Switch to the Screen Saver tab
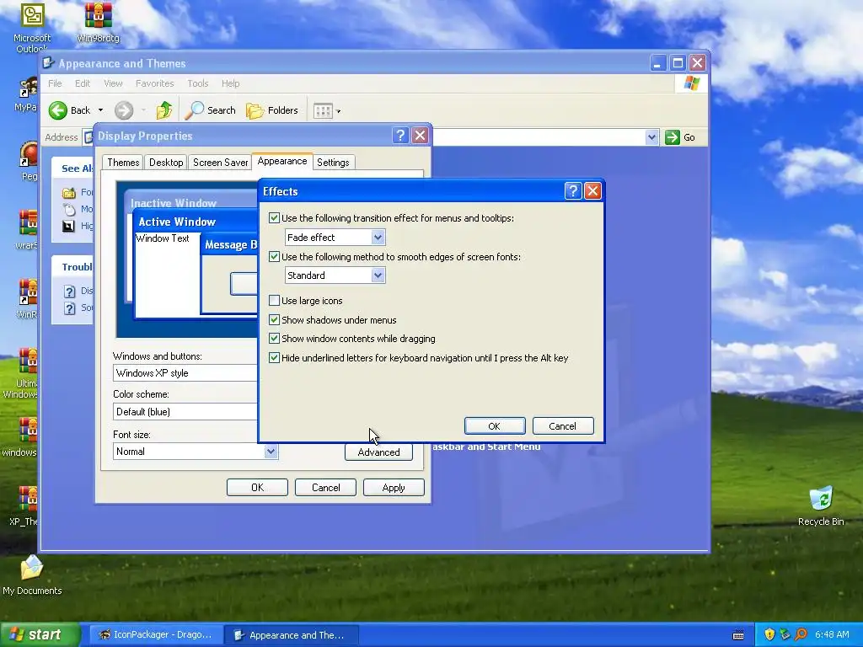 pyautogui.click(x=220, y=163)
